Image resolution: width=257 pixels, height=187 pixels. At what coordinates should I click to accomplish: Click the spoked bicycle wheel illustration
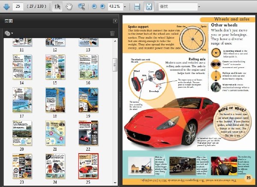(x=193, y=39)
